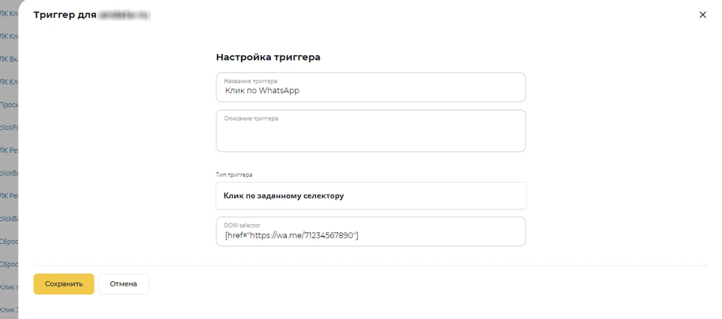Click the 'Настройка триггера' section heading

point(268,57)
